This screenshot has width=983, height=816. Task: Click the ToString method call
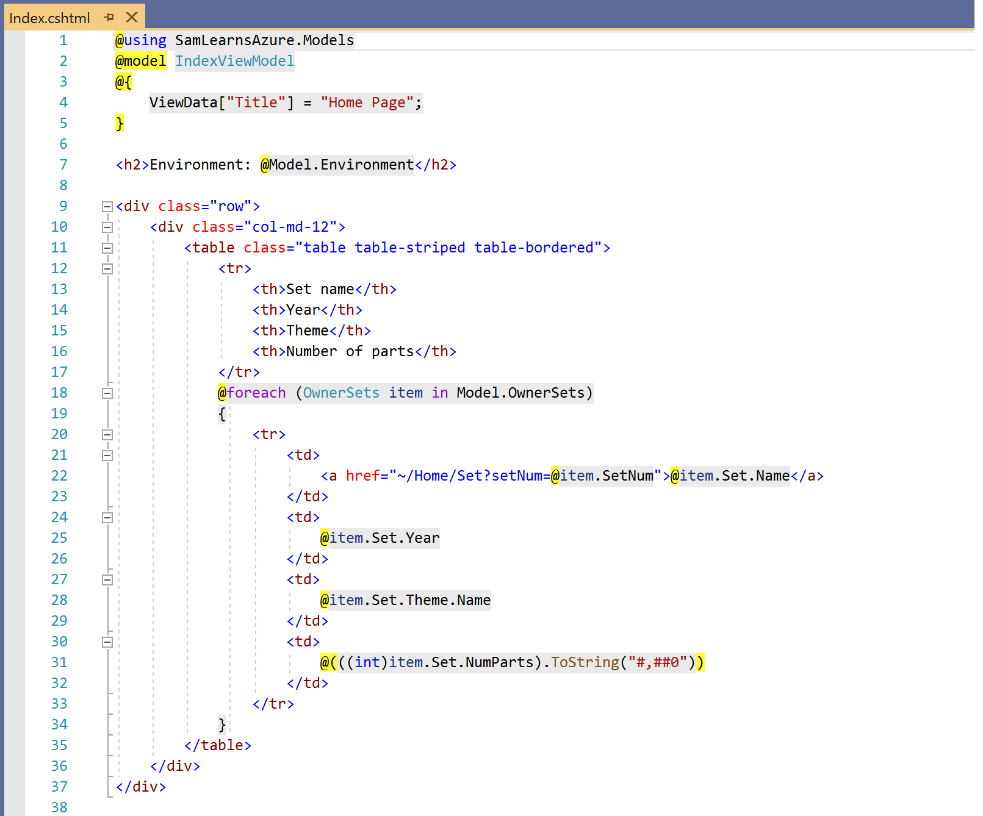point(585,662)
